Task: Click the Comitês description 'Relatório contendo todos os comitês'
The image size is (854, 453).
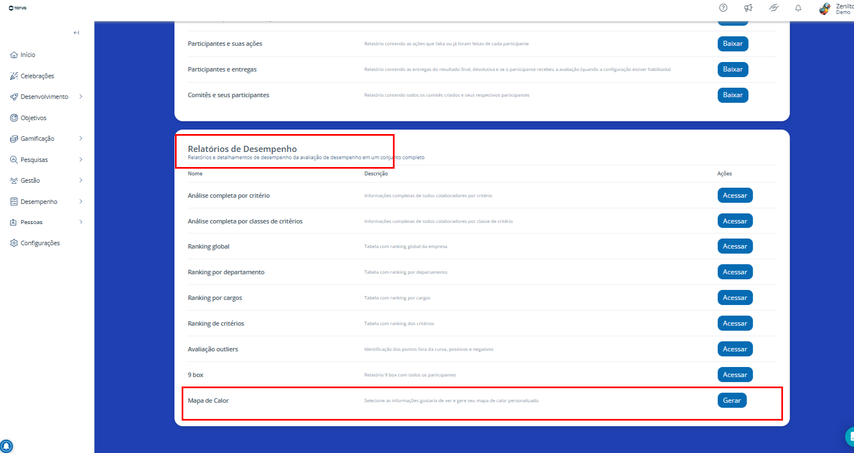Action: click(447, 95)
